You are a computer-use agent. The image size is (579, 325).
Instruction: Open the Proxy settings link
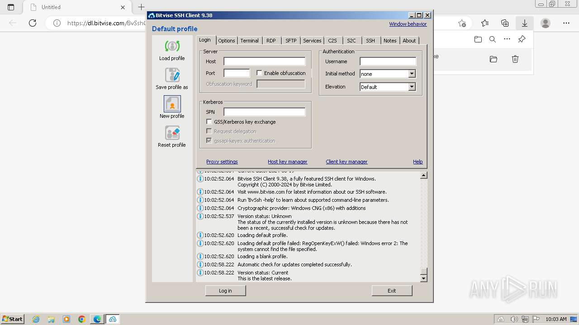(x=222, y=162)
